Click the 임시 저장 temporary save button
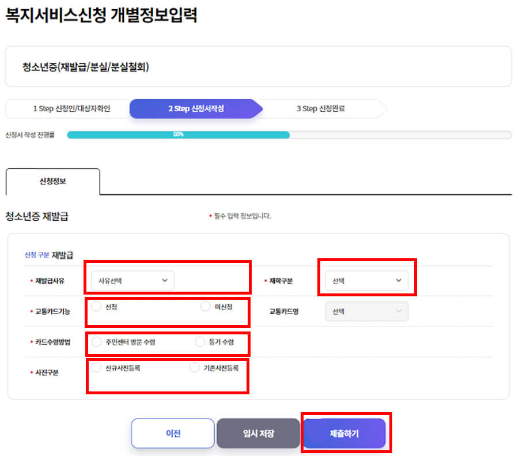Image resolution: width=519 pixels, height=456 pixels. pyautogui.click(x=258, y=434)
